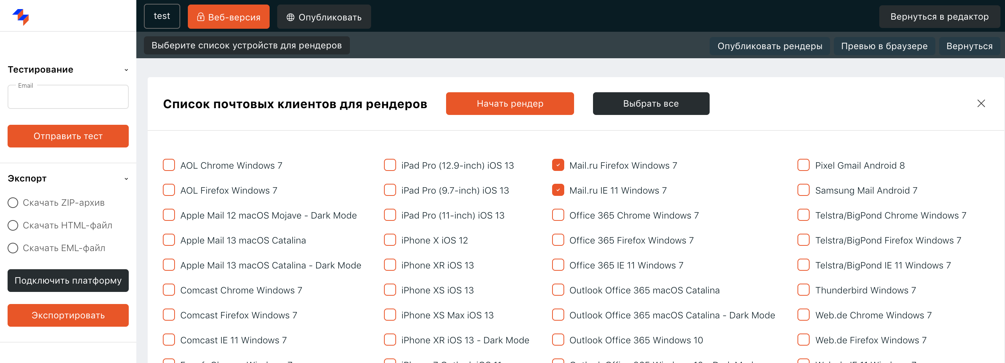Screen dimensions: 1005x363
Task: Click Опубликовать in the top bar
Action: (x=324, y=17)
